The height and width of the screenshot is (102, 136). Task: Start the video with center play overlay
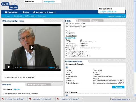[x=32, y=48]
